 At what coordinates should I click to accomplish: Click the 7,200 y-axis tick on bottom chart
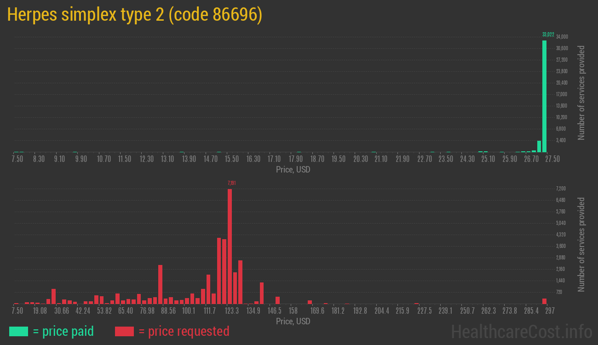click(x=561, y=189)
